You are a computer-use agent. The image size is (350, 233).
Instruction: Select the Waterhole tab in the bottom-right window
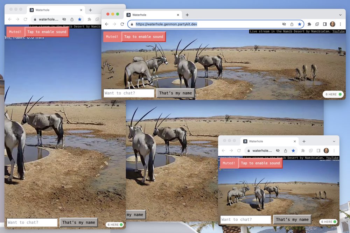click(269, 141)
